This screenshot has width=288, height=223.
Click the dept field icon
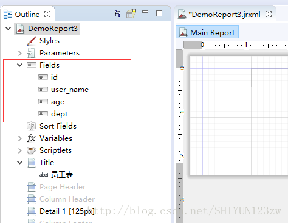[43, 114]
